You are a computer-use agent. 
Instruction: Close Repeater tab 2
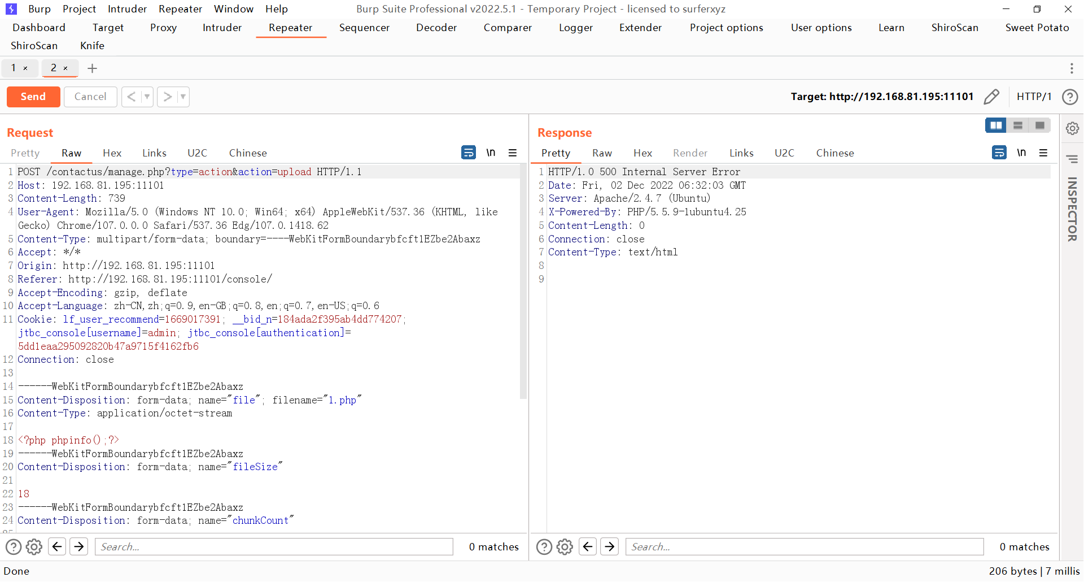pos(65,68)
